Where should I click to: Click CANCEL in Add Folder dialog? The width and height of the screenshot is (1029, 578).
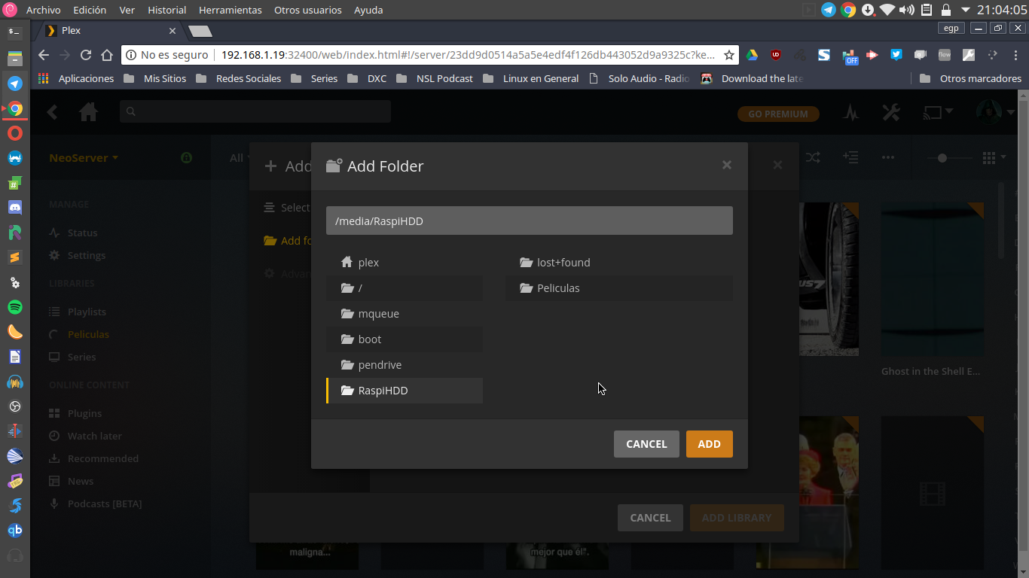pyautogui.click(x=646, y=444)
